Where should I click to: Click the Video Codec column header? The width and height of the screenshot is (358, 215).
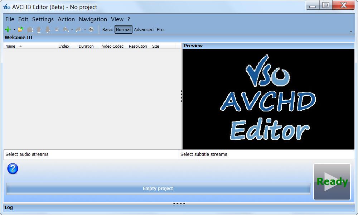[x=113, y=46]
